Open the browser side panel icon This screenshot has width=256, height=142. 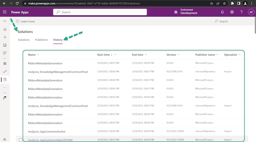[239, 3]
